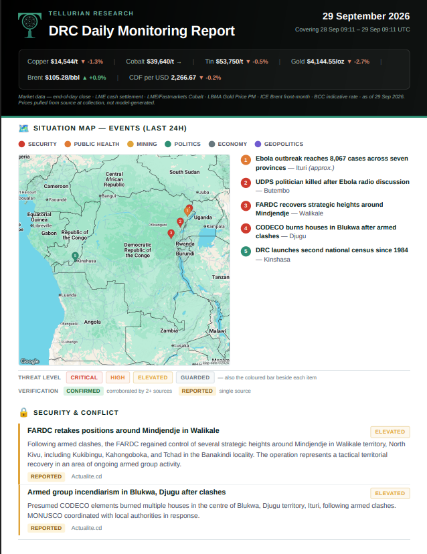Click ELEVATED tag on Blukwa incendiarism article
Viewport: 427px width, 554px height.
click(390, 493)
